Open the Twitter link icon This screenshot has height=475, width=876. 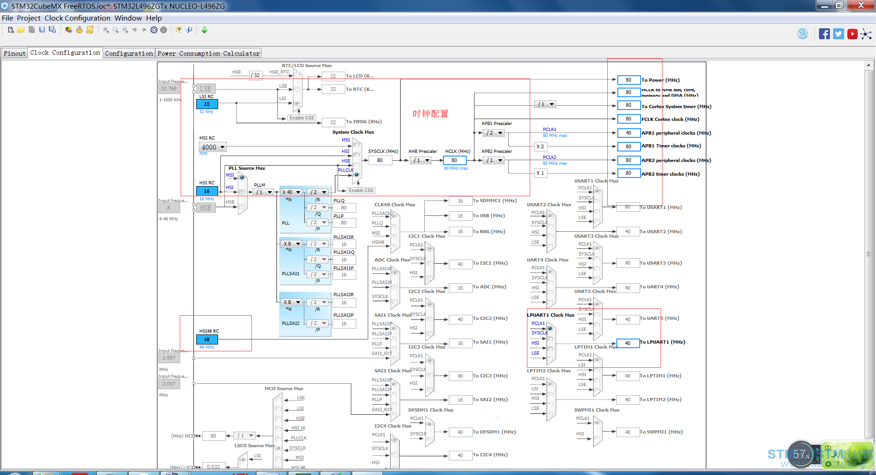pyautogui.click(x=839, y=34)
